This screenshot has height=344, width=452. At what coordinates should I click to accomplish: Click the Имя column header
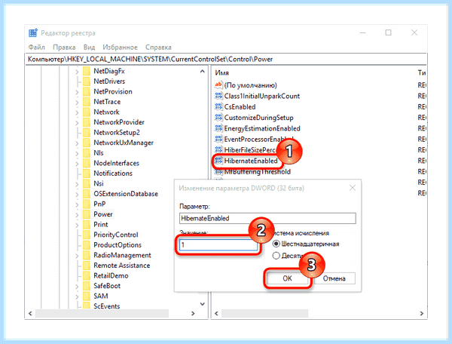(222, 72)
